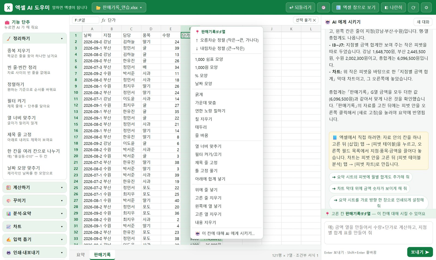Click the AI message input field
The height and width of the screenshot is (260, 436).
coord(378,233)
